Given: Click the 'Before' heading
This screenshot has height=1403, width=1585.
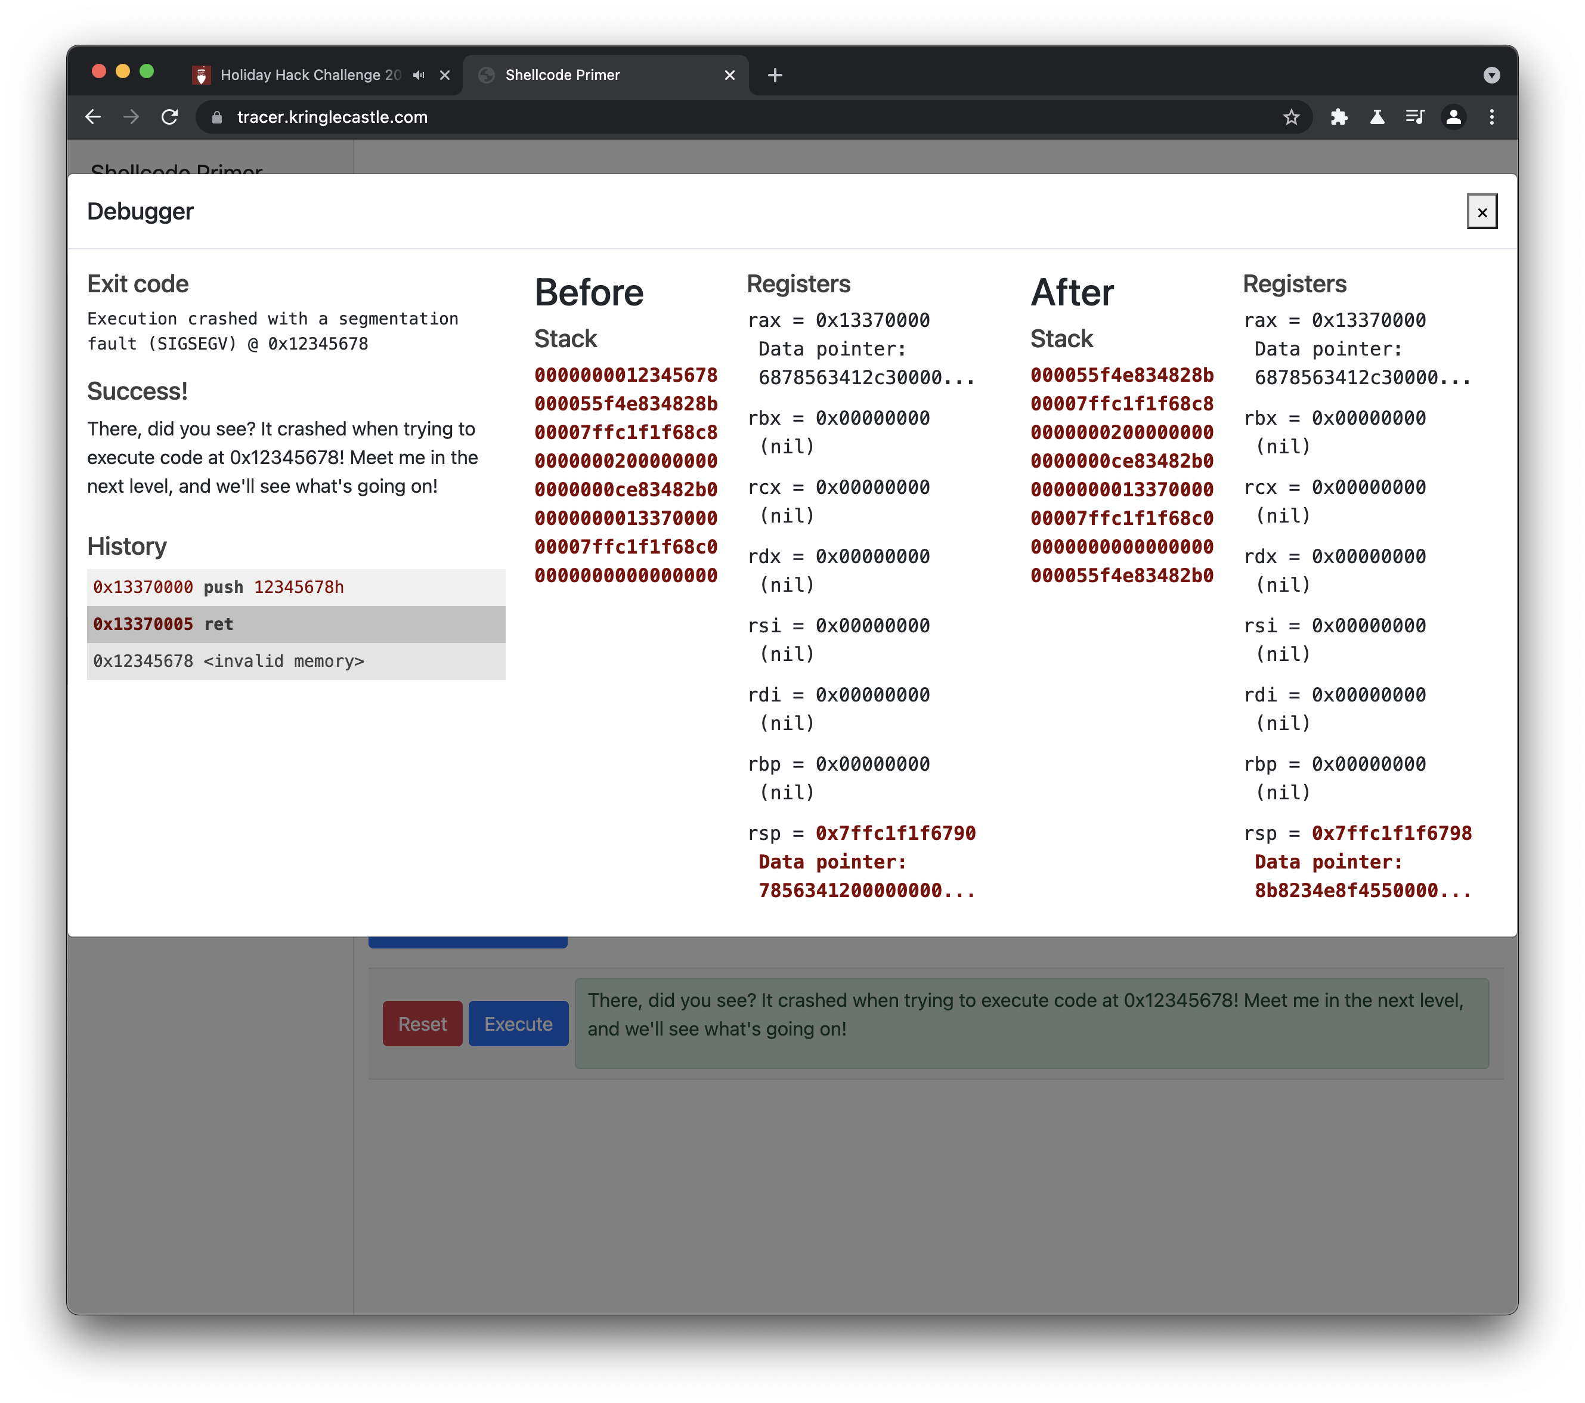Looking at the screenshot, I should coord(589,293).
